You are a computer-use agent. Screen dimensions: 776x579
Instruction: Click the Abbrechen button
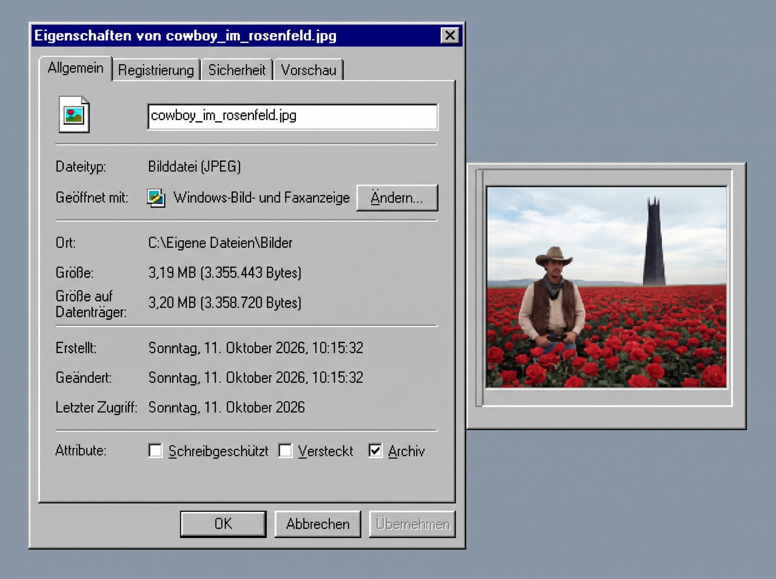tap(318, 524)
